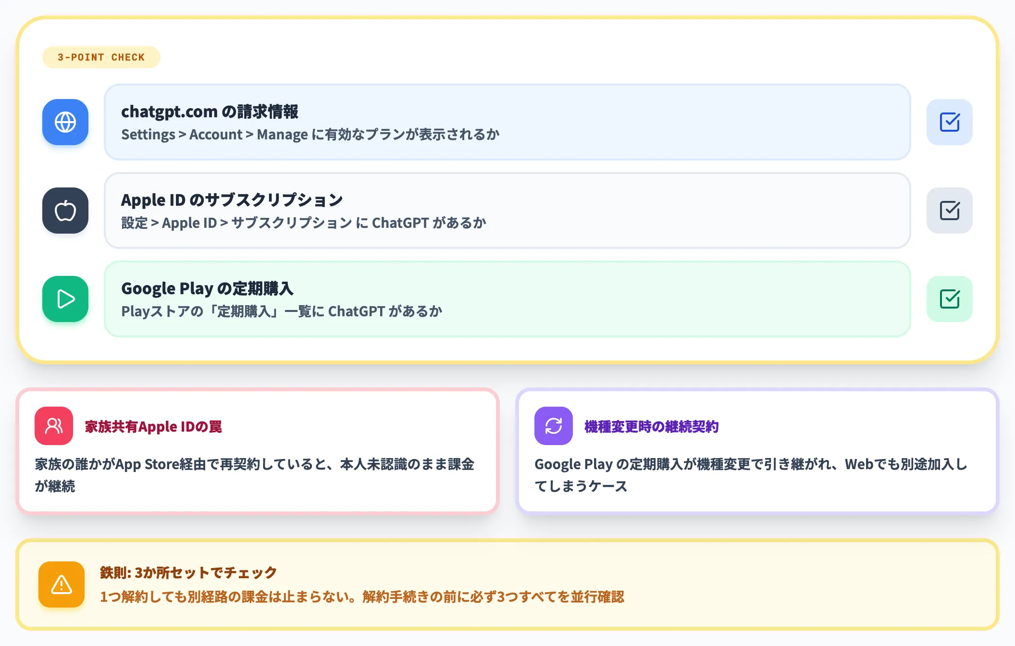The image size is (1015, 646).
Task: Click the orange text starting 1つ解約しても別経路
Action: coord(362,597)
